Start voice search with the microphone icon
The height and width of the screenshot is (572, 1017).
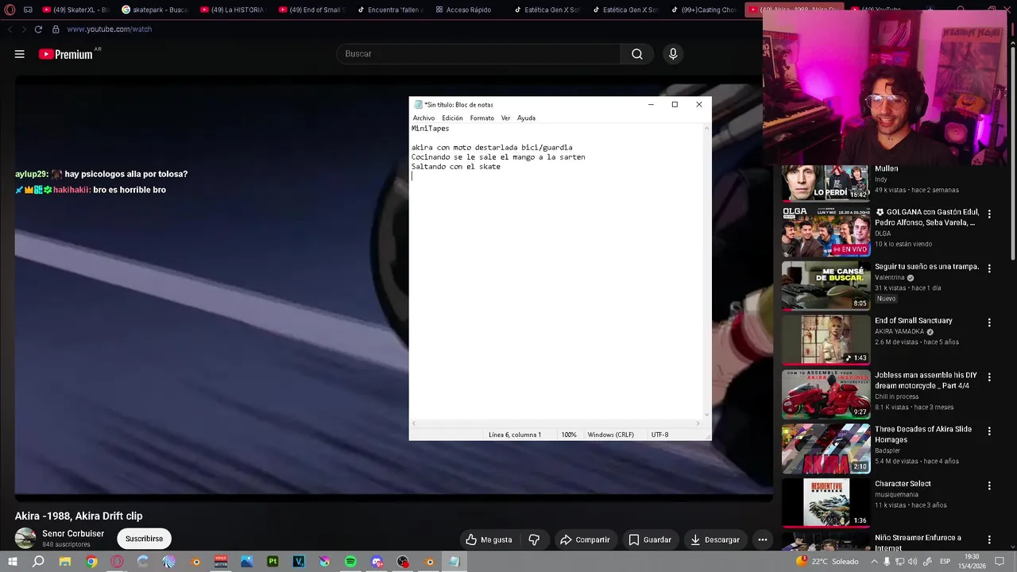pos(673,54)
